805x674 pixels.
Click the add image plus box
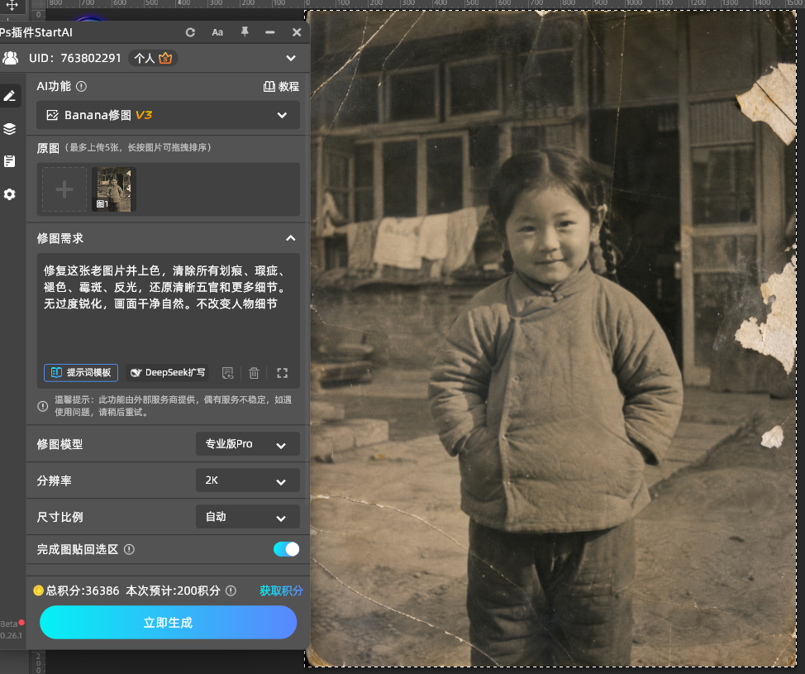(64, 189)
